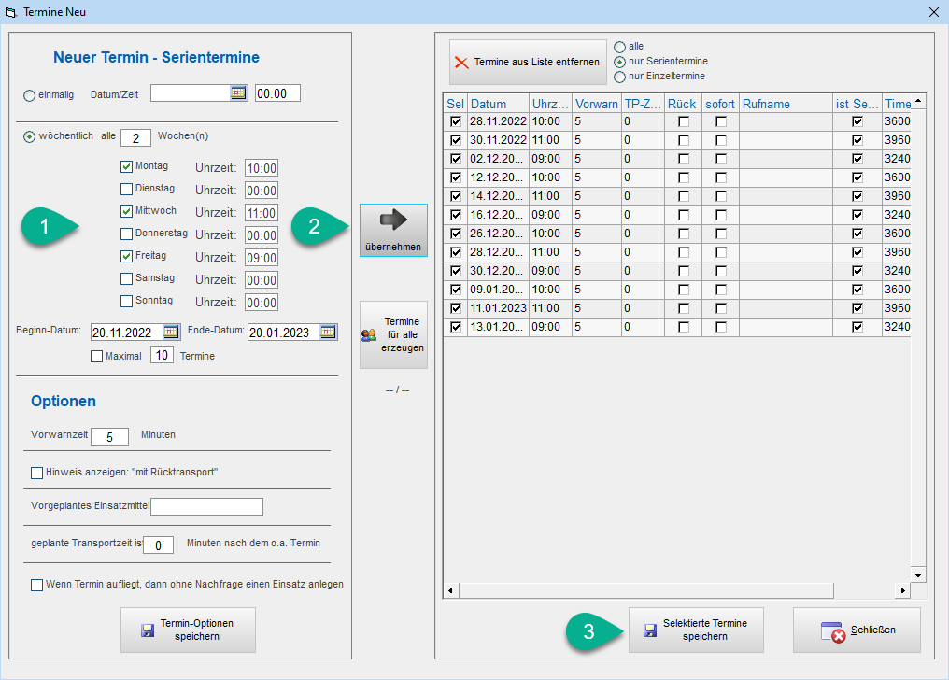Click the übernehmen arrow button
The image size is (949, 680).
click(x=393, y=230)
